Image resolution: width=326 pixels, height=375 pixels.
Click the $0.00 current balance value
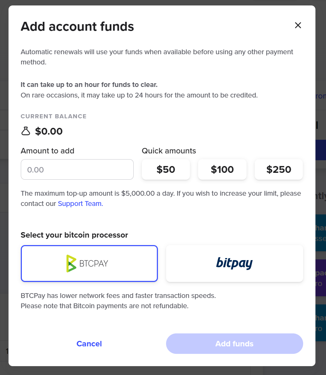point(49,131)
